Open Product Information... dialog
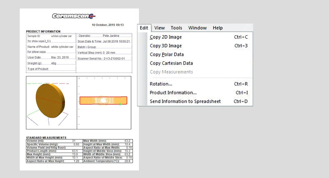Image resolution: width=329 pixels, height=178 pixels. (173, 93)
